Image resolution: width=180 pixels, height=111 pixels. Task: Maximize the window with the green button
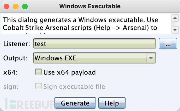click(25, 6)
